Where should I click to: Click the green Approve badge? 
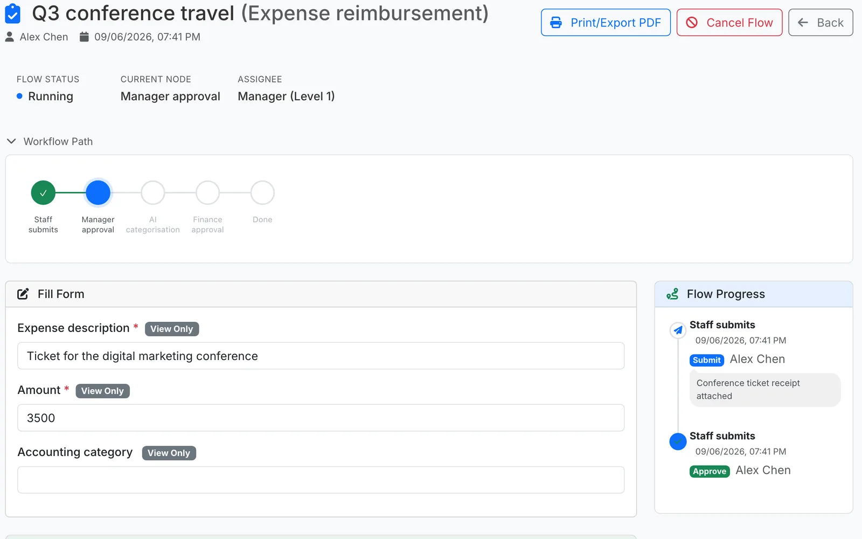710,471
